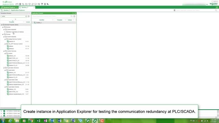Screen dimensions: 219x123
Task: Collapse the Devices folder node
Action: pyautogui.click(x=3, y=27)
